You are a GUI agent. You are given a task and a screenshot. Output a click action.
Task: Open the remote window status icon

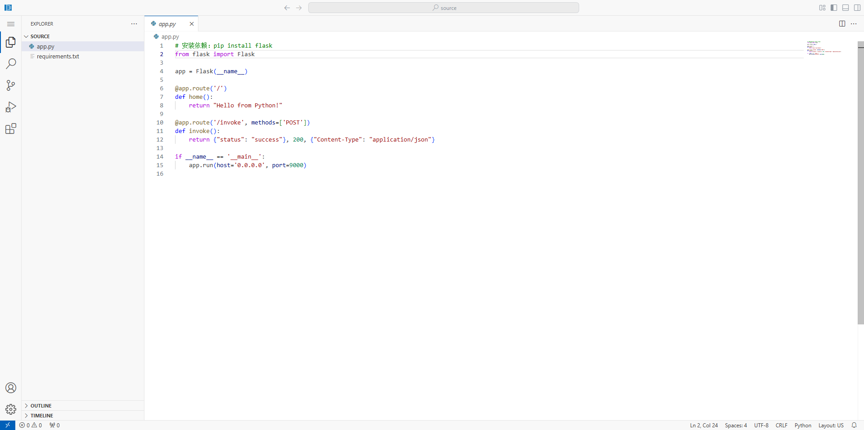point(8,425)
